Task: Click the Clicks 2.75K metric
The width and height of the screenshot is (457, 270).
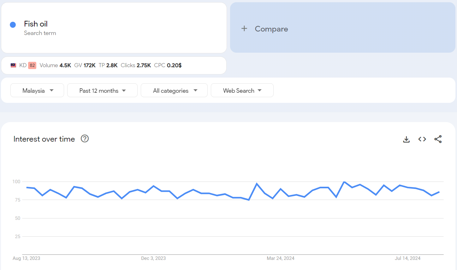Action: coord(136,65)
